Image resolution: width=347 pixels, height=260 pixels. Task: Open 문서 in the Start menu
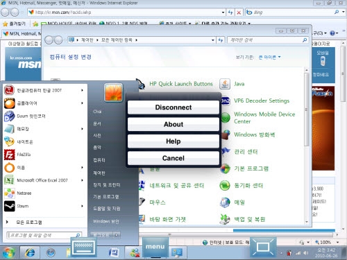[97, 123]
